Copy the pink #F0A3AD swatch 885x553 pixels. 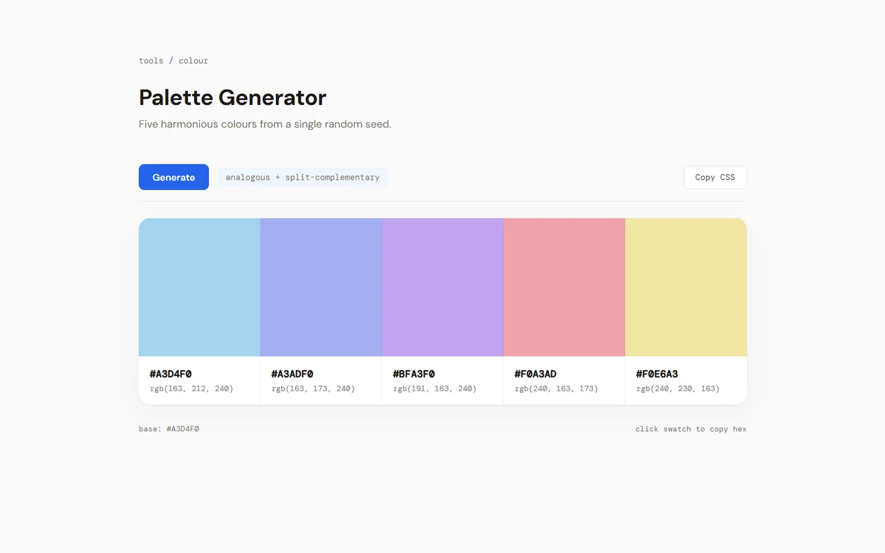(x=564, y=288)
